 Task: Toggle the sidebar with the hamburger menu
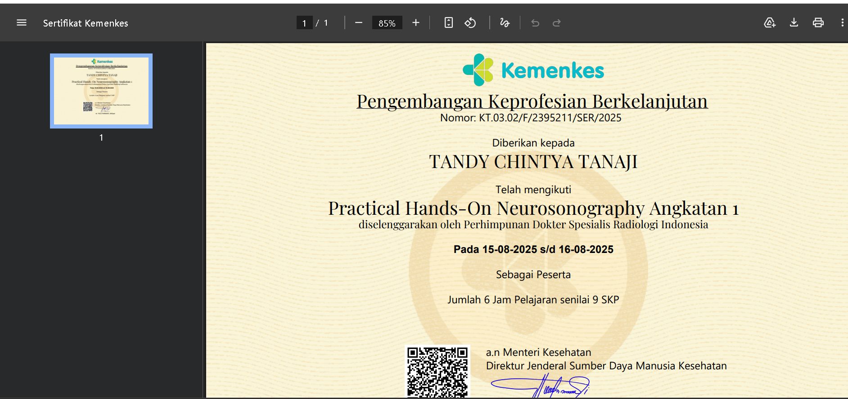tap(22, 23)
